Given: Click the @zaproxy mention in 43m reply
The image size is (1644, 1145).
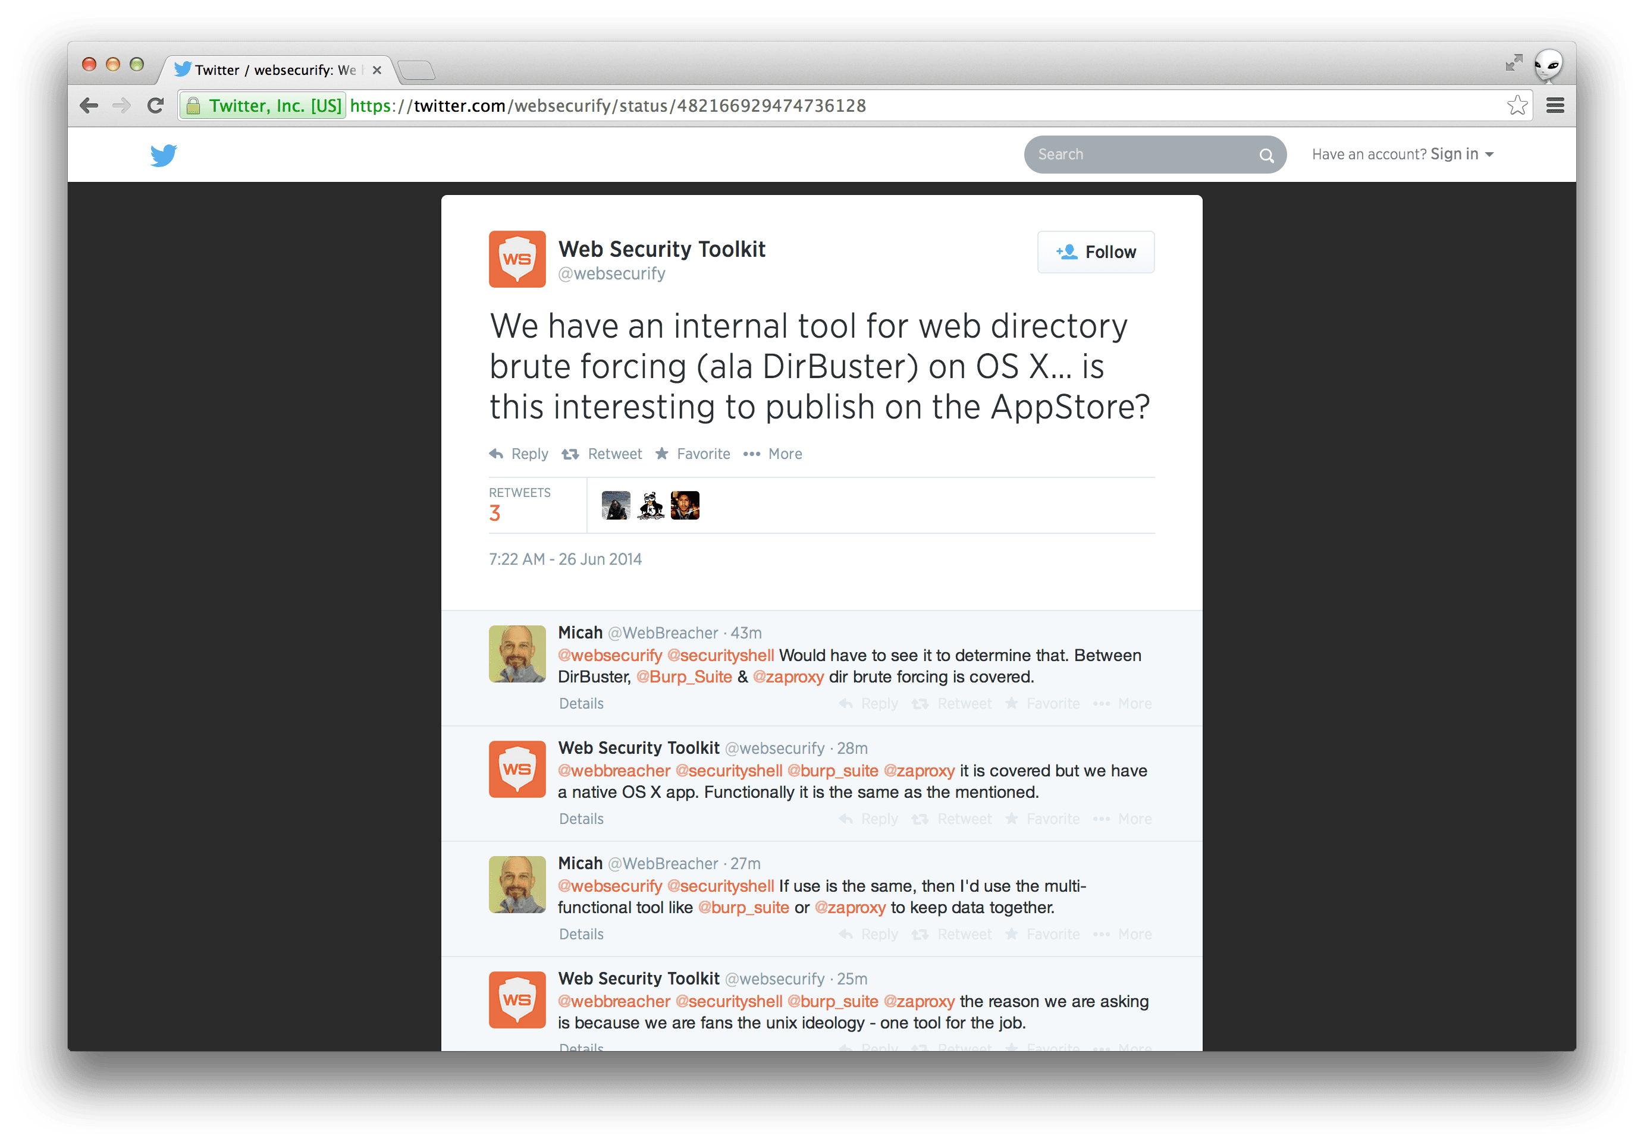Looking at the screenshot, I should pyautogui.click(x=788, y=677).
